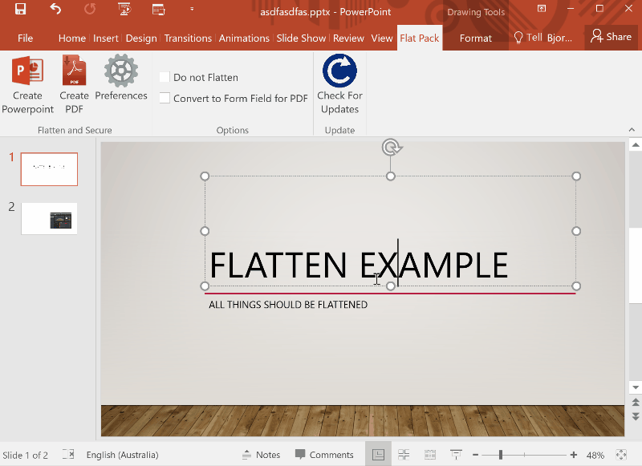The height and width of the screenshot is (466, 642).
Task: Open Flat Pack Preferences
Action: pos(120,83)
